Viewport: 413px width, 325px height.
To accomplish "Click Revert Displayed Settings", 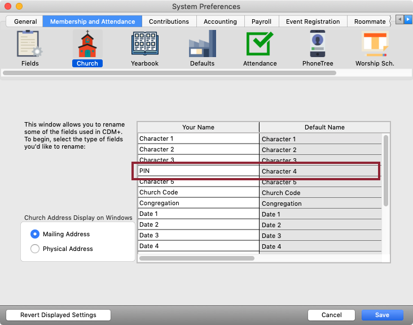I will 58,315.
